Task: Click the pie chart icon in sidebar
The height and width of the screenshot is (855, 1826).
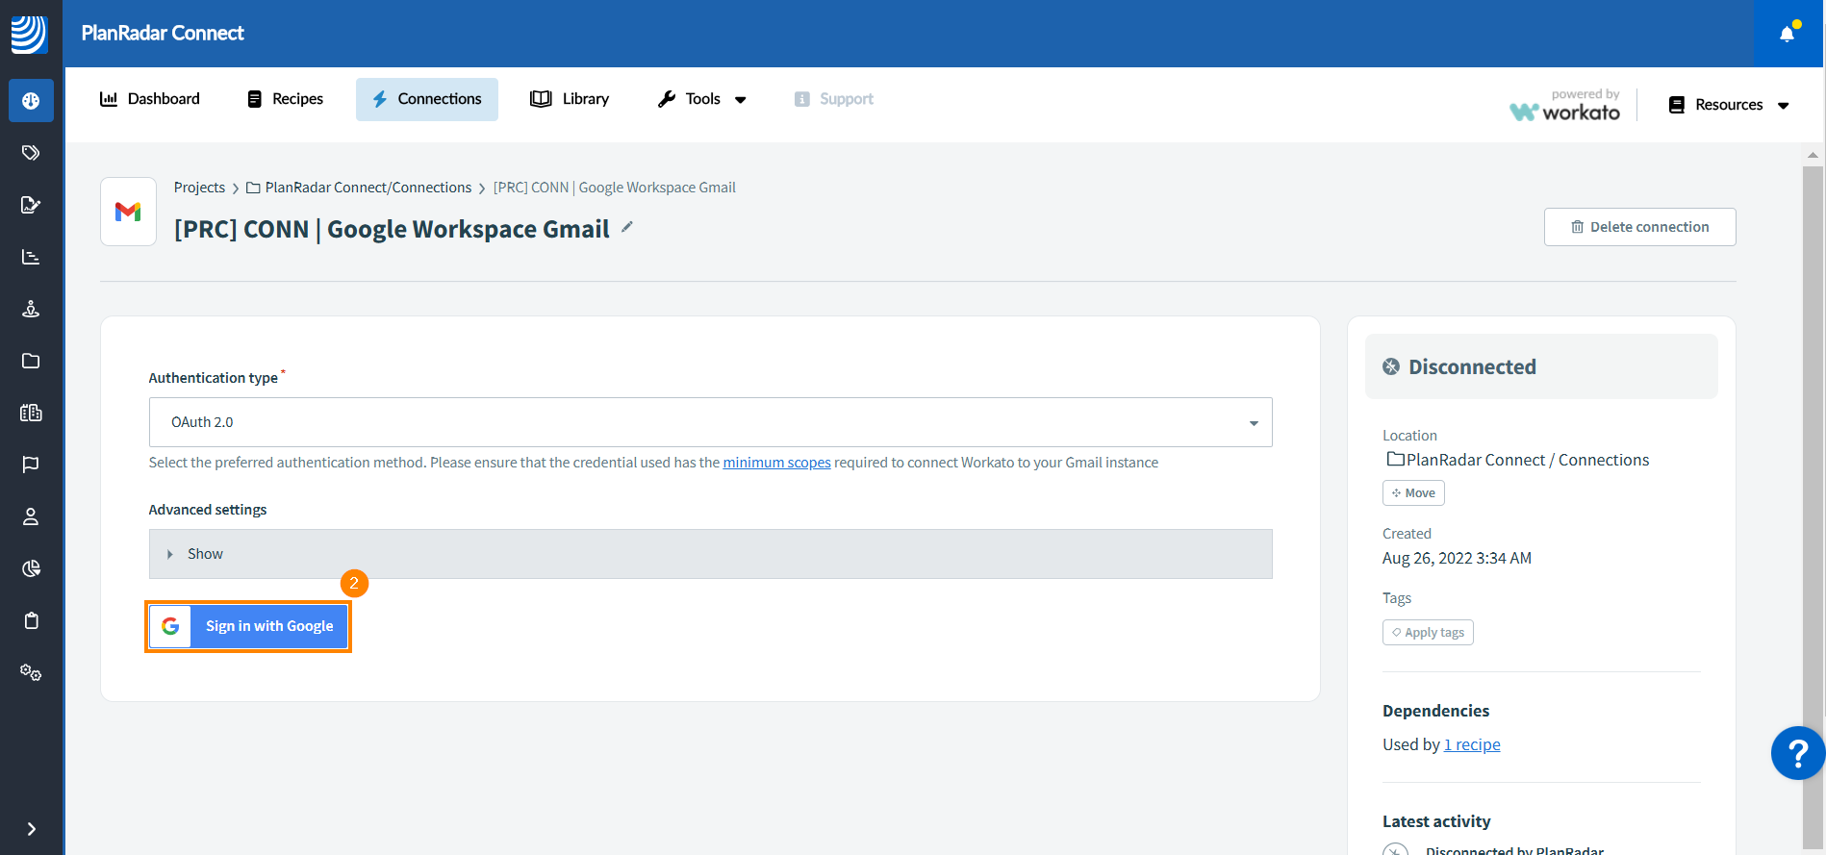Action: tap(31, 568)
